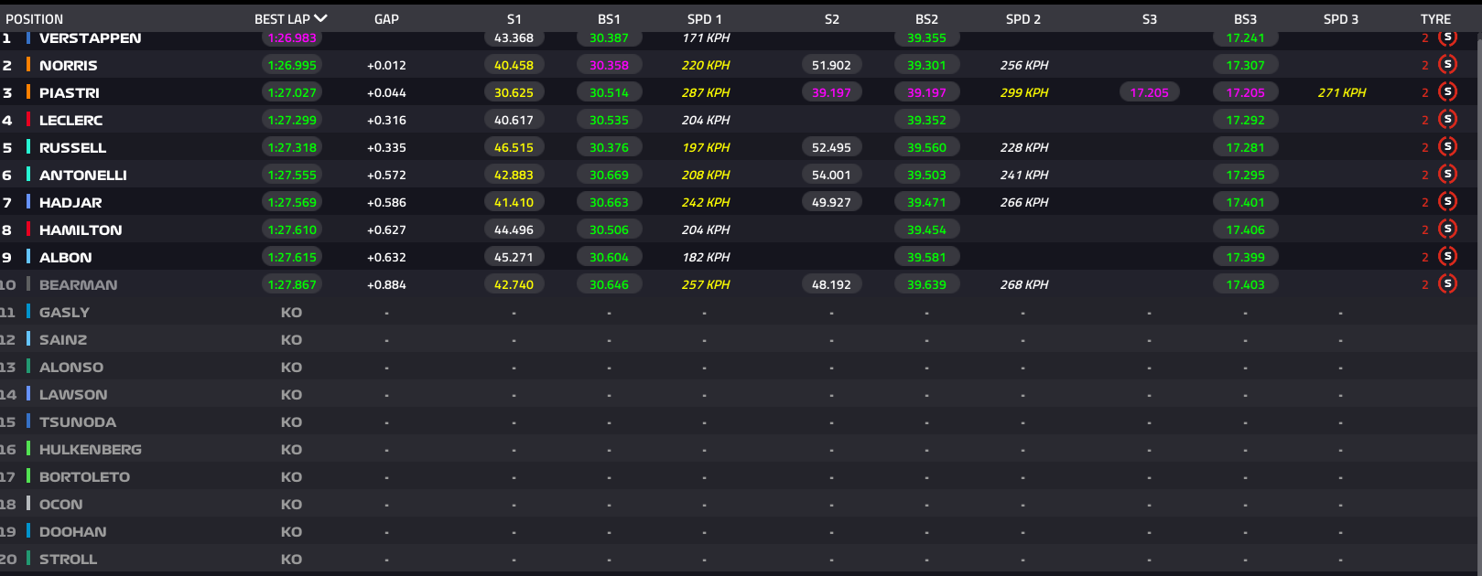Viewport: 1482px width, 576px height.
Task: Select driver name HAMILTON
Action: (x=81, y=229)
